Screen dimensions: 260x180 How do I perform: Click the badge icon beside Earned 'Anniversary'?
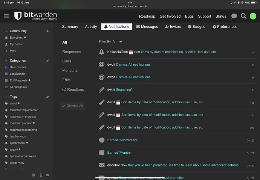coord(101,140)
